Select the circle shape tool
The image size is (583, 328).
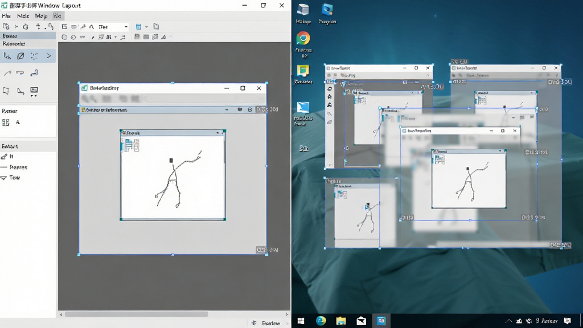(x=73, y=37)
